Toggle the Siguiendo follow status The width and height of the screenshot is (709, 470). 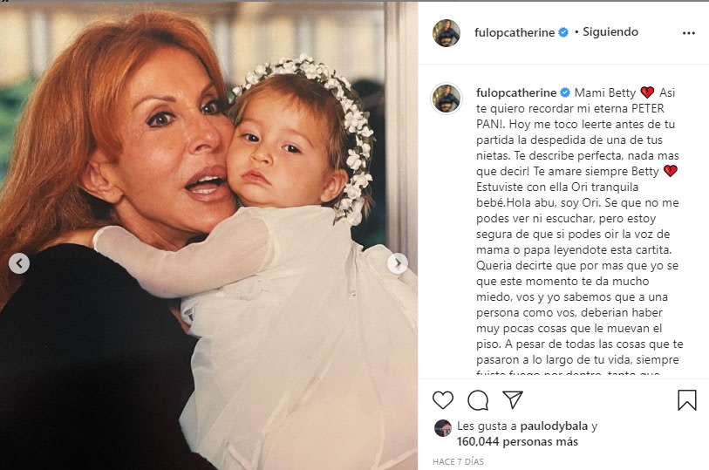pos(610,32)
